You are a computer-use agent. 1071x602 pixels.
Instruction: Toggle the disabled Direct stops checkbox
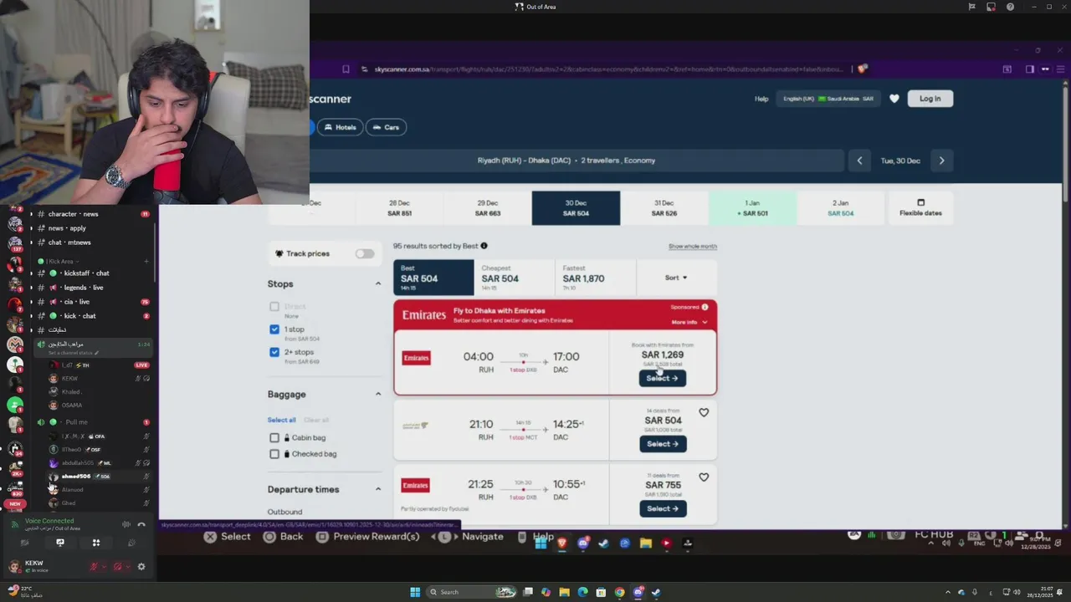coord(274,307)
